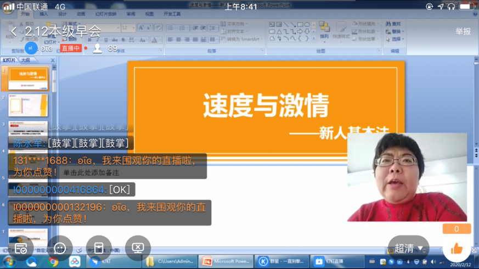Click the presenter webcam video window
Viewport: 479px width, 269px height.
coord(407,177)
